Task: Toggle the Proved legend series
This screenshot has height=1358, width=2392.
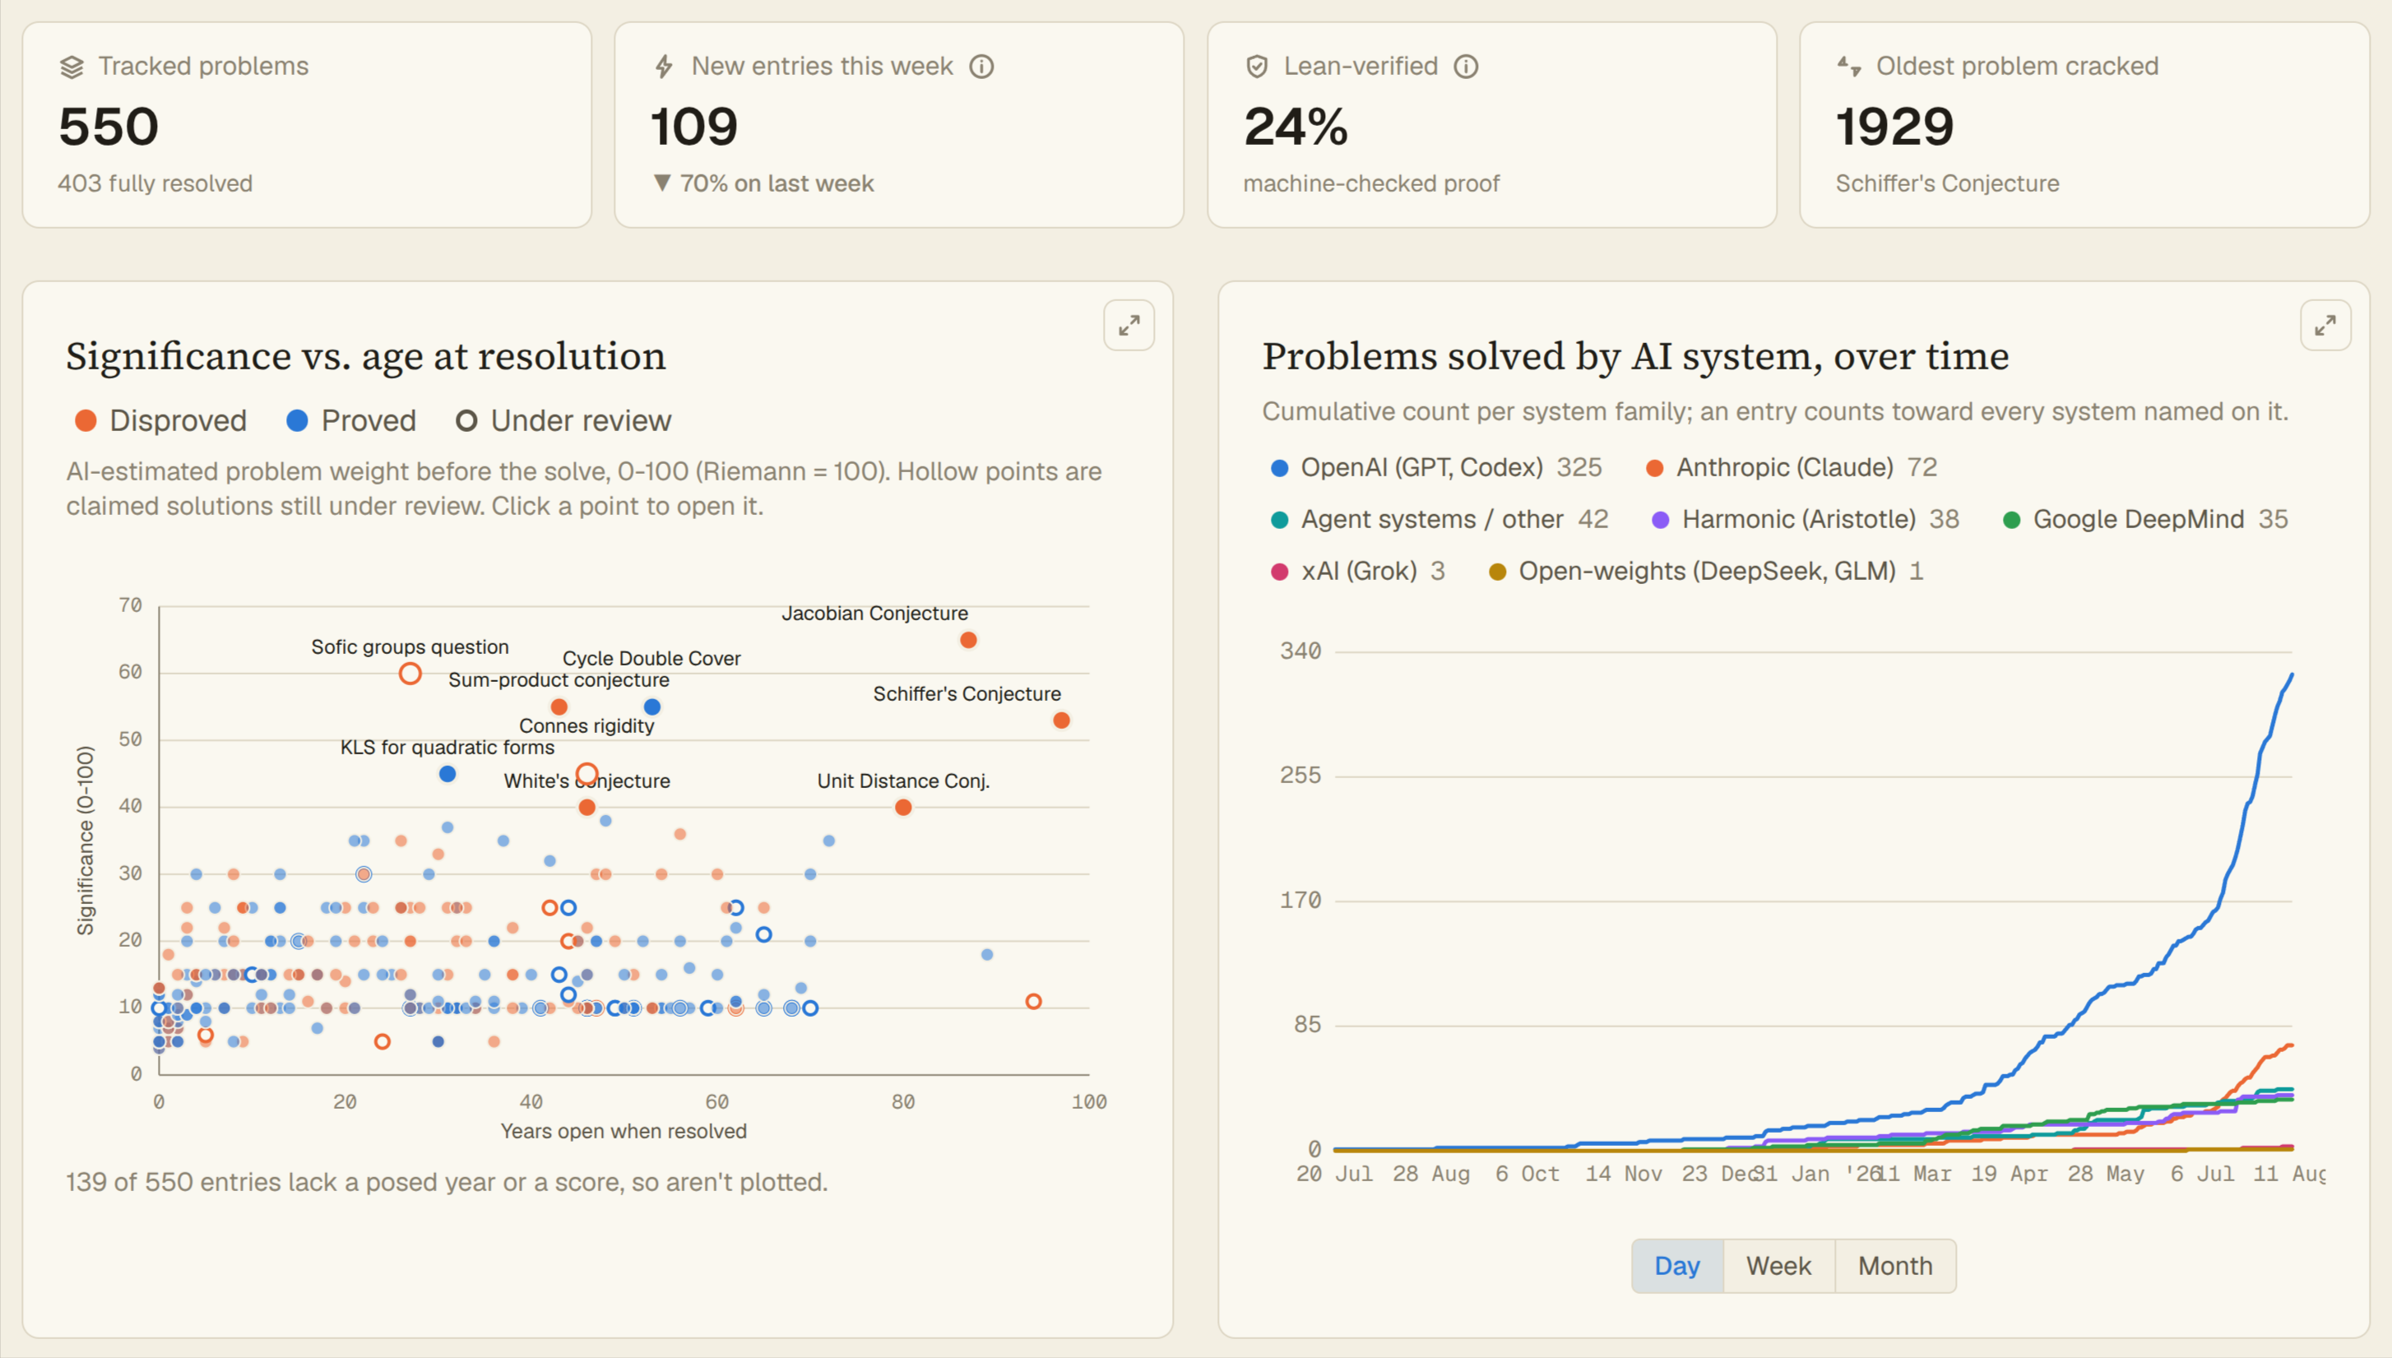Action: click(x=350, y=420)
